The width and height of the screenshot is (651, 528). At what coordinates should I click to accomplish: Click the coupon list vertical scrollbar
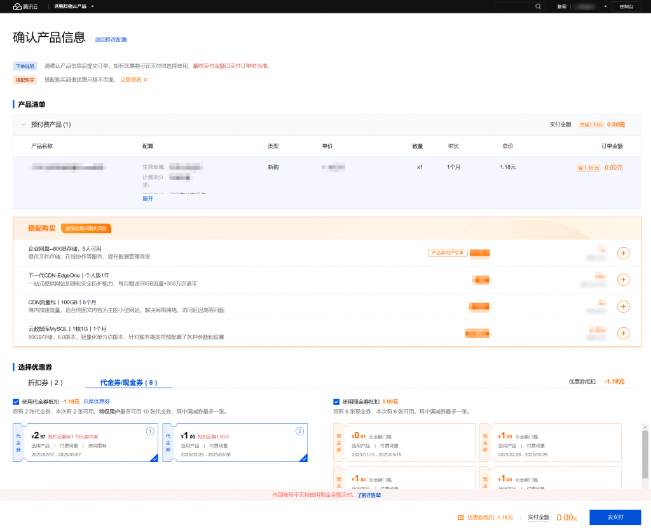point(645,454)
